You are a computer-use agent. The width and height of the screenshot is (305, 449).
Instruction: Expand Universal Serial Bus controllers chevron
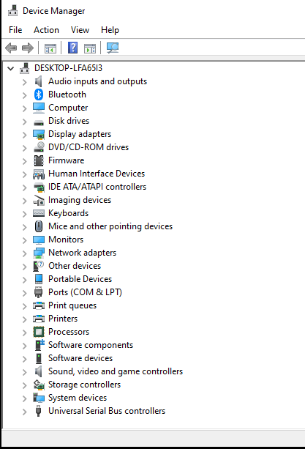[x=25, y=412]
